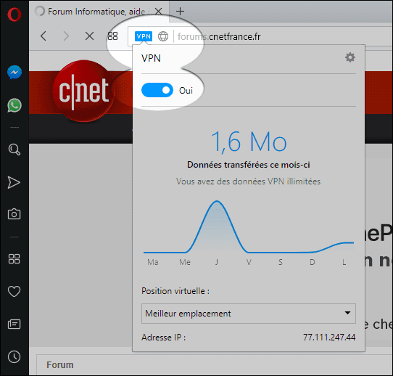393x376 pixels.
Task: Turn off the VPN toggle switch
Action: 157,90
